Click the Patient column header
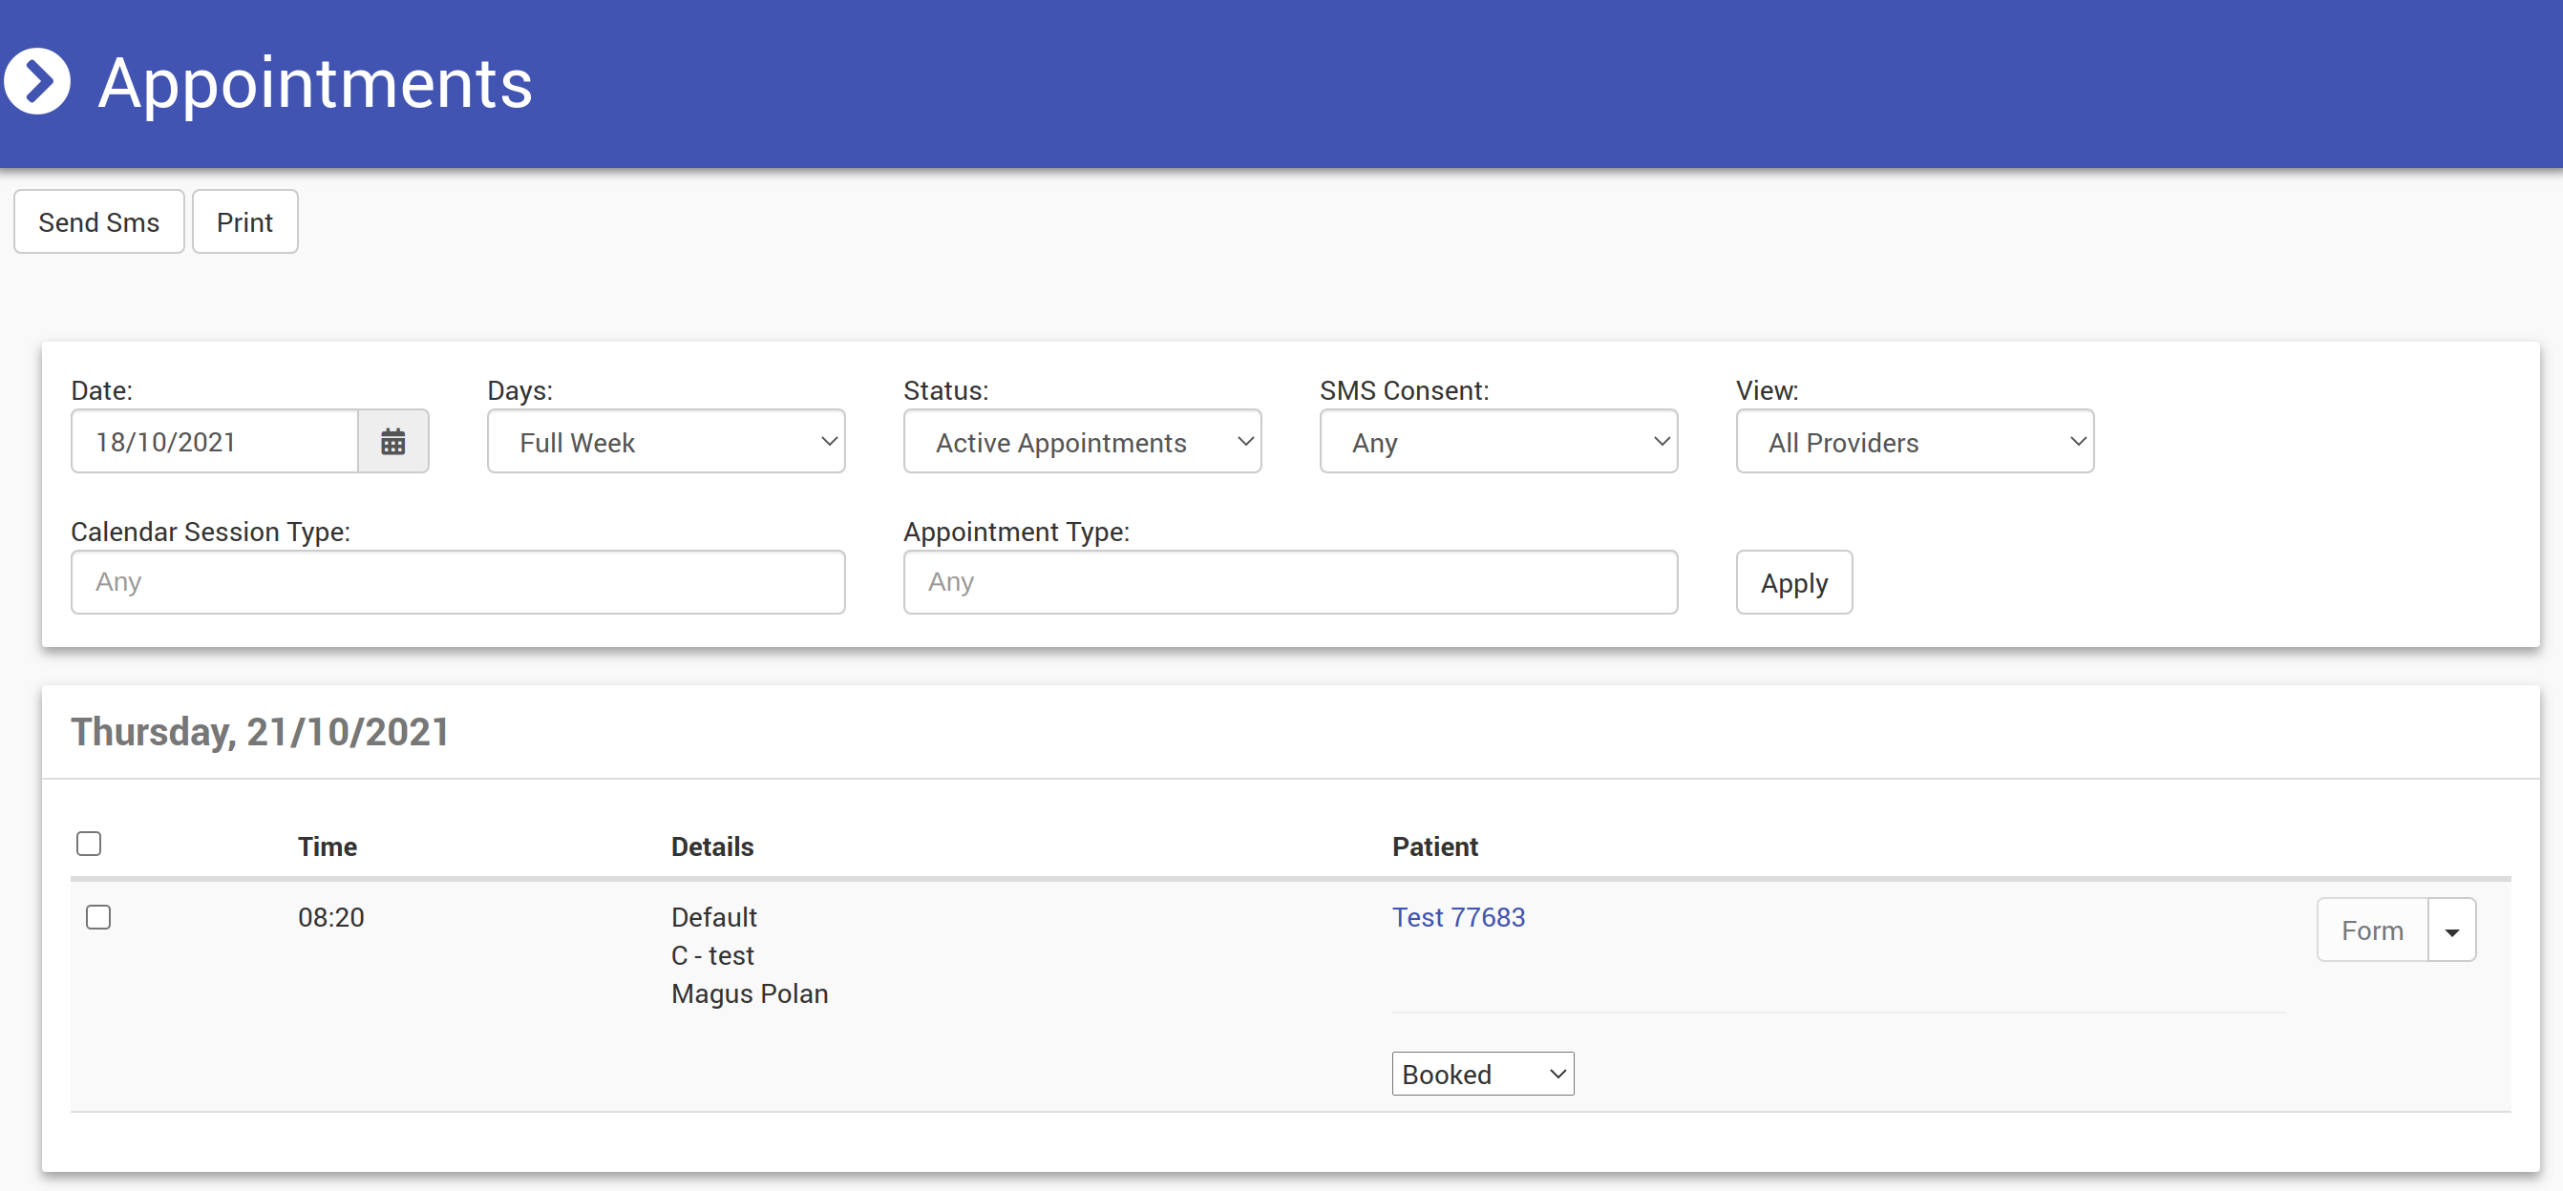Viewport: 2563px width, 1191px height. tap(1433, 847)
